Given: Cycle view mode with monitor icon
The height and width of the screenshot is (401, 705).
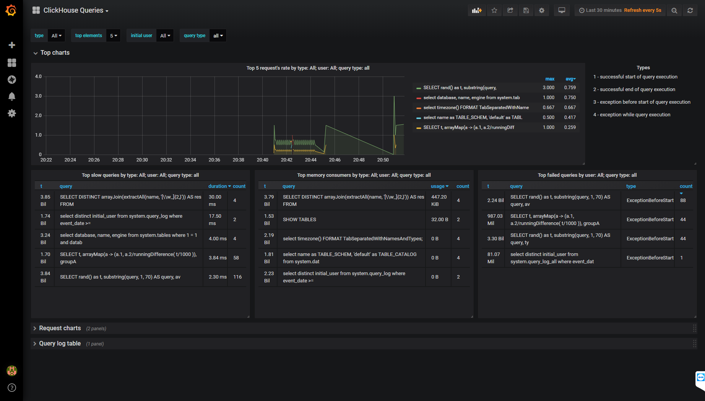Looking at the screenshot, I should 562,10.
